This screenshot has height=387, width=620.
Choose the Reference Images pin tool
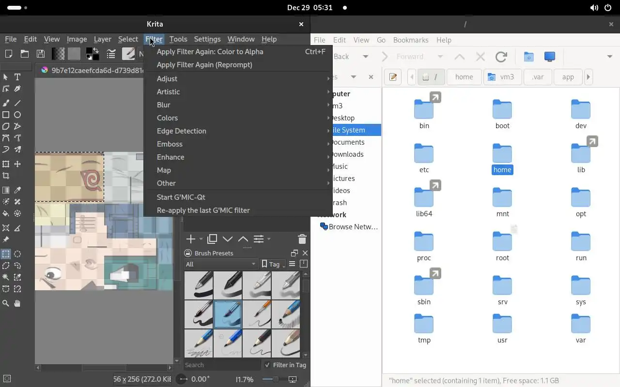click(x=6, y=239)
